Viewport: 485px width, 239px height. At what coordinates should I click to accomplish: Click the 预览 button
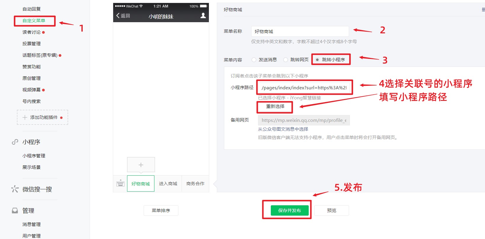pos(332,211)
